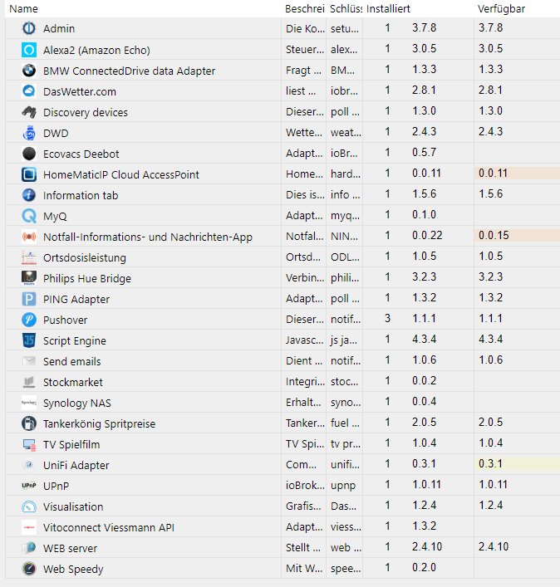The height and width of the screenshot is (587, 560).
Task: Click the Beschrei column header
Action: point(305,8)
